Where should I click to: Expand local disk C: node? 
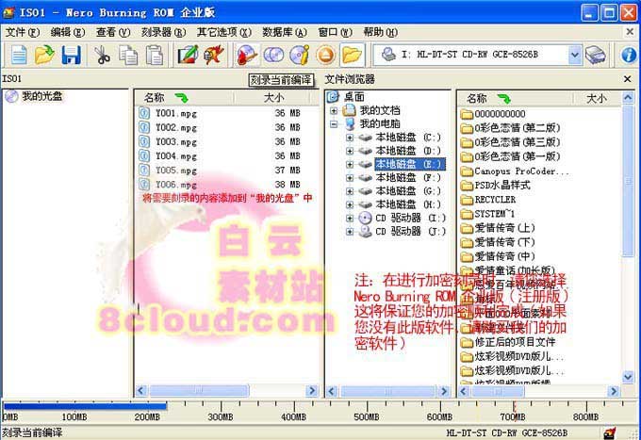[x=350, y=138]
